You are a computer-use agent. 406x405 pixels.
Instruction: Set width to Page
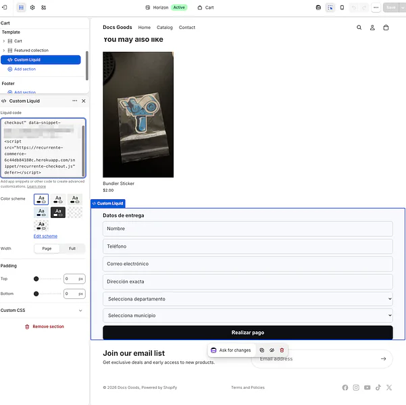pyautogui.click(x=47, y=248)
